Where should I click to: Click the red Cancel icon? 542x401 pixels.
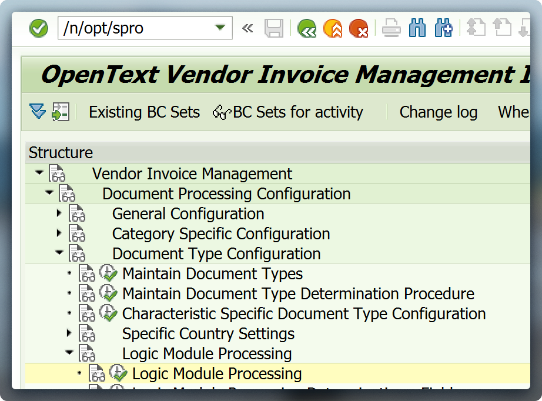click(x=360, y=28)
